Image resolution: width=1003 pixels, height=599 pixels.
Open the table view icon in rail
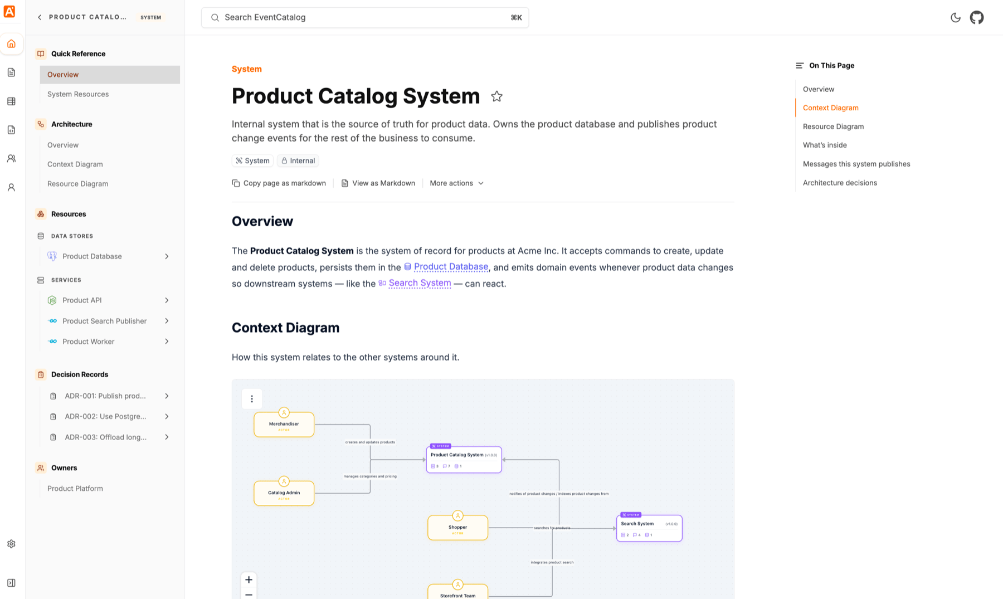tap(11, 101)
